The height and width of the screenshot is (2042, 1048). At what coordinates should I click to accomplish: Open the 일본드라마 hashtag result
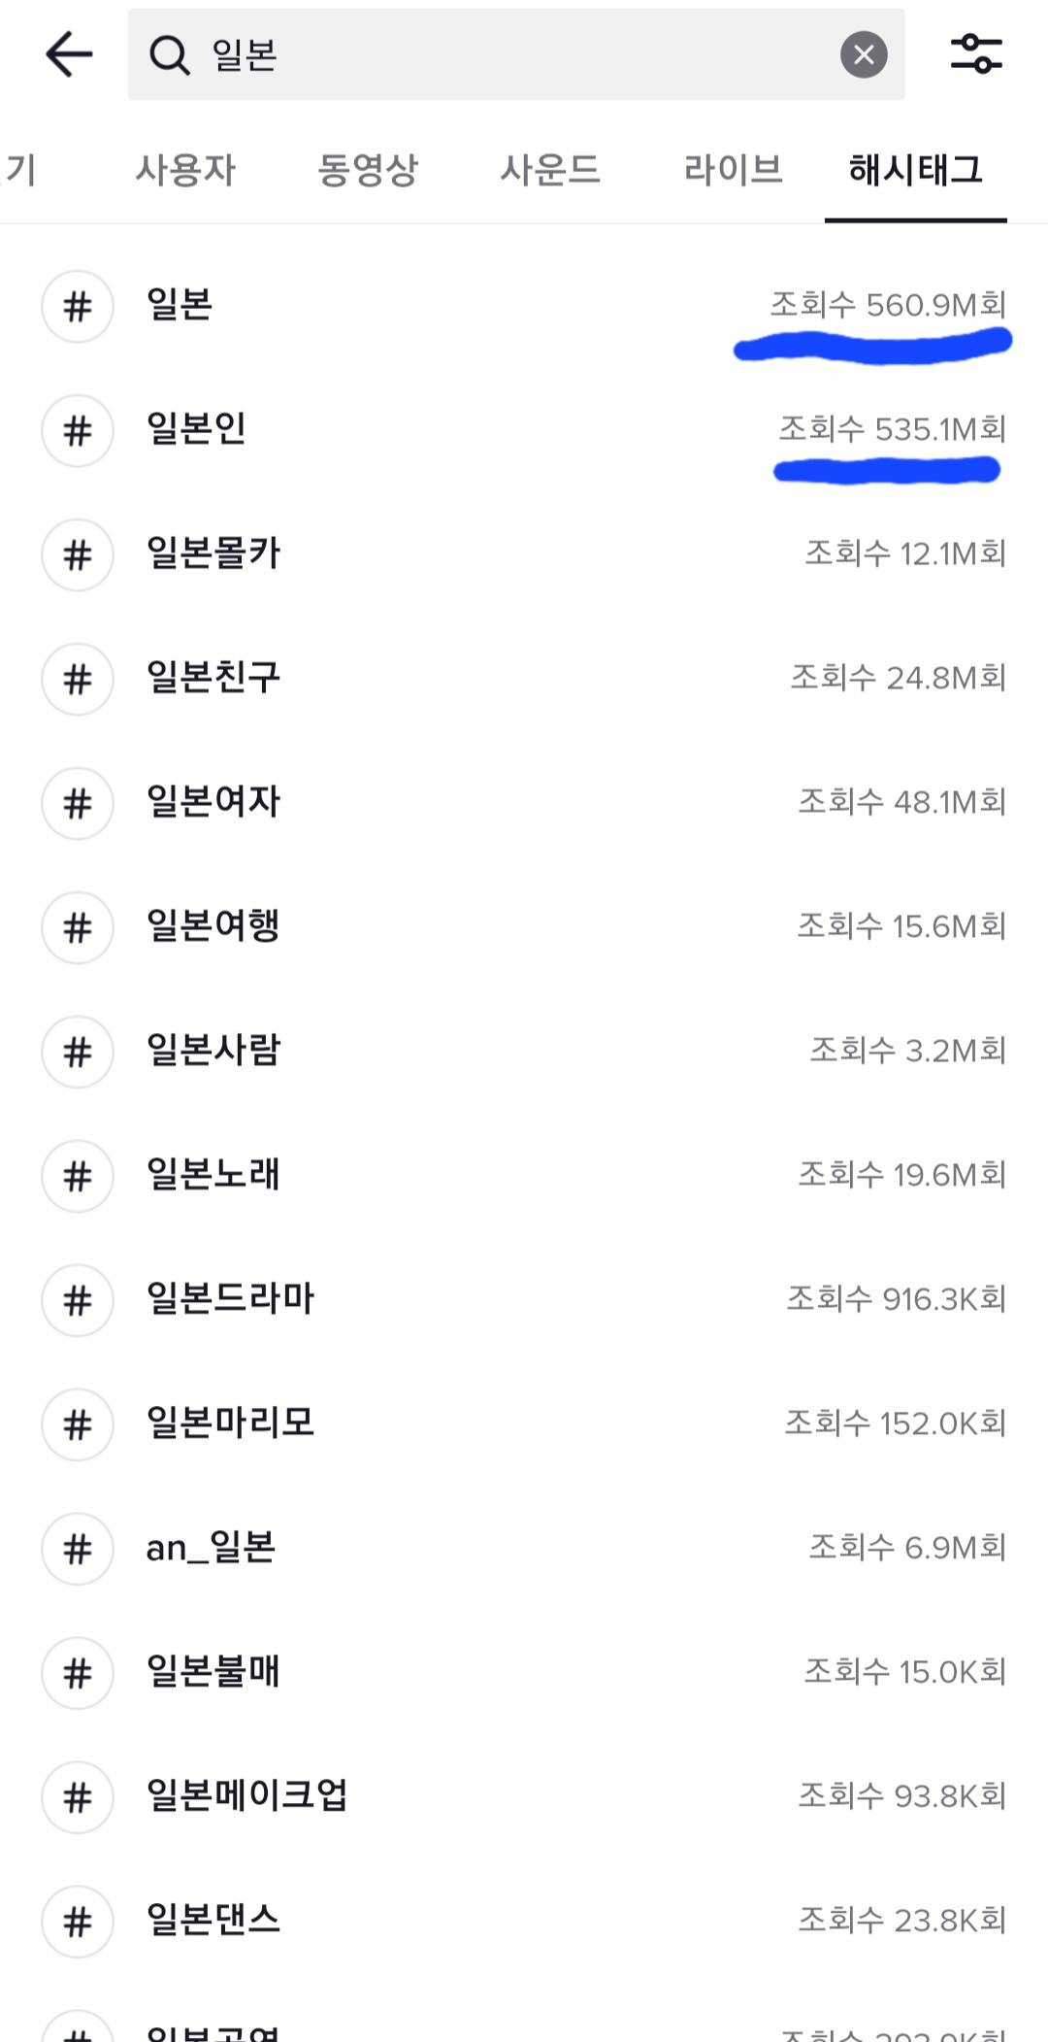click(x=231, y=1299)
